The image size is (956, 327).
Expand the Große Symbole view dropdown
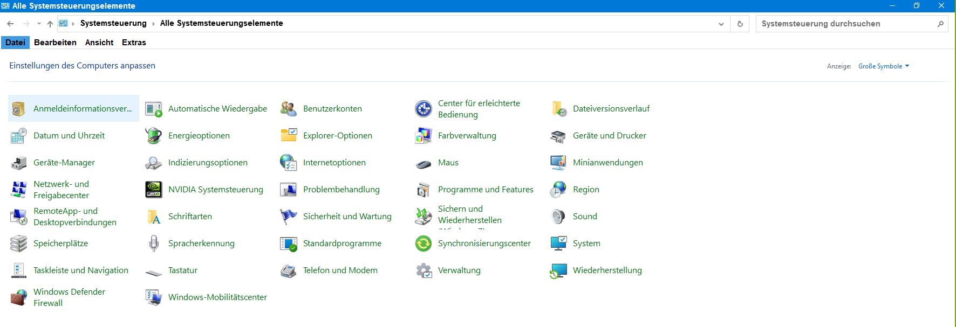point(884,66)
